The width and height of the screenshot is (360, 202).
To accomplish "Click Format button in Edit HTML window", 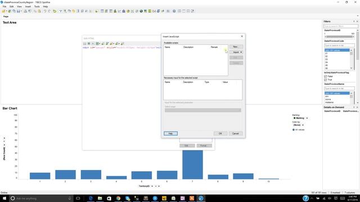I will (204, 146).
